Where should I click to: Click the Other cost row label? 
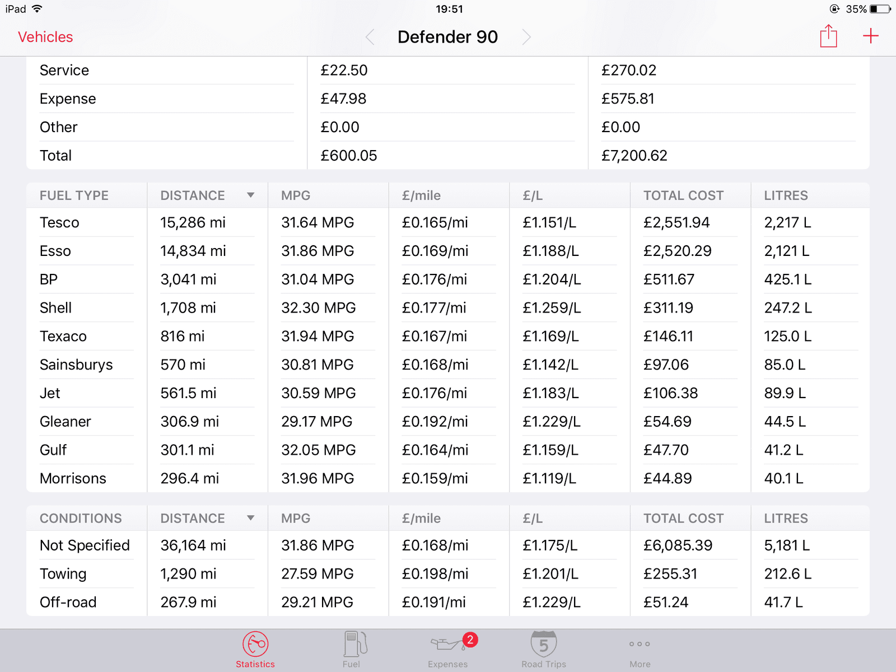pyautogui.click(x=59, y=127)
